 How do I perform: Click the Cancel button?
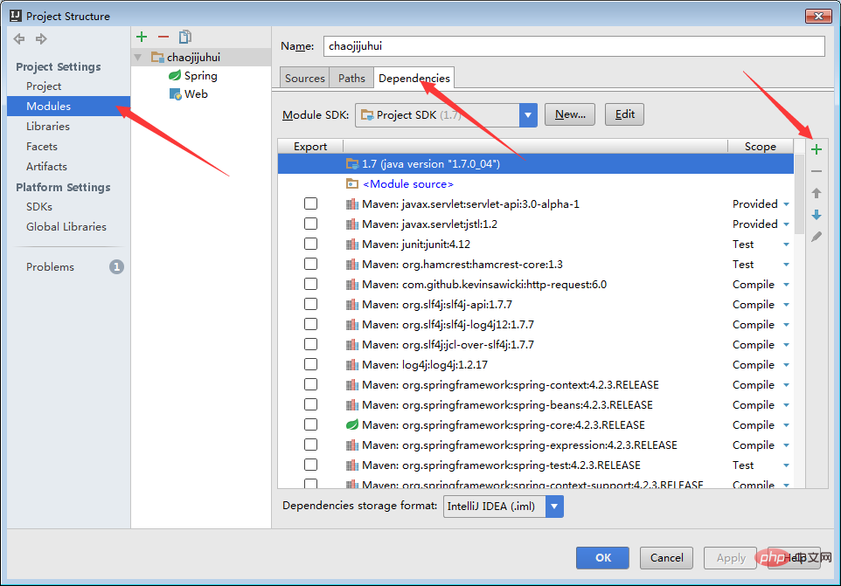pyautogui.click(x=666, y=557)
